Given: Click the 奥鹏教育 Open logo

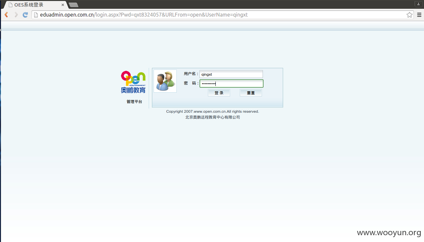Looking at the screenshot, I should [133, 82].
